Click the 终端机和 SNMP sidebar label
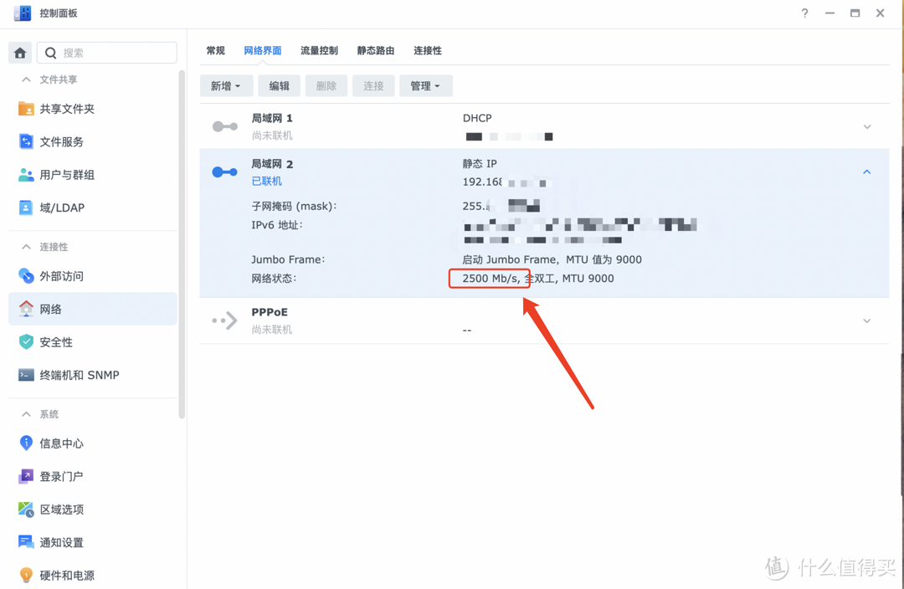The image size is (904, 589). [x=80, y=375]
